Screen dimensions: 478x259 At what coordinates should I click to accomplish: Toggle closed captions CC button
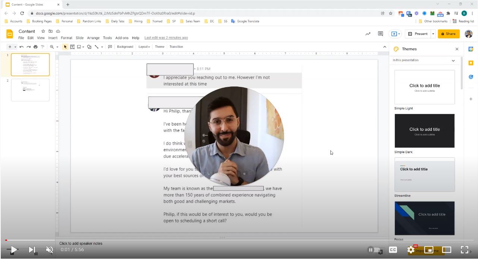click(x=393, y=250)
